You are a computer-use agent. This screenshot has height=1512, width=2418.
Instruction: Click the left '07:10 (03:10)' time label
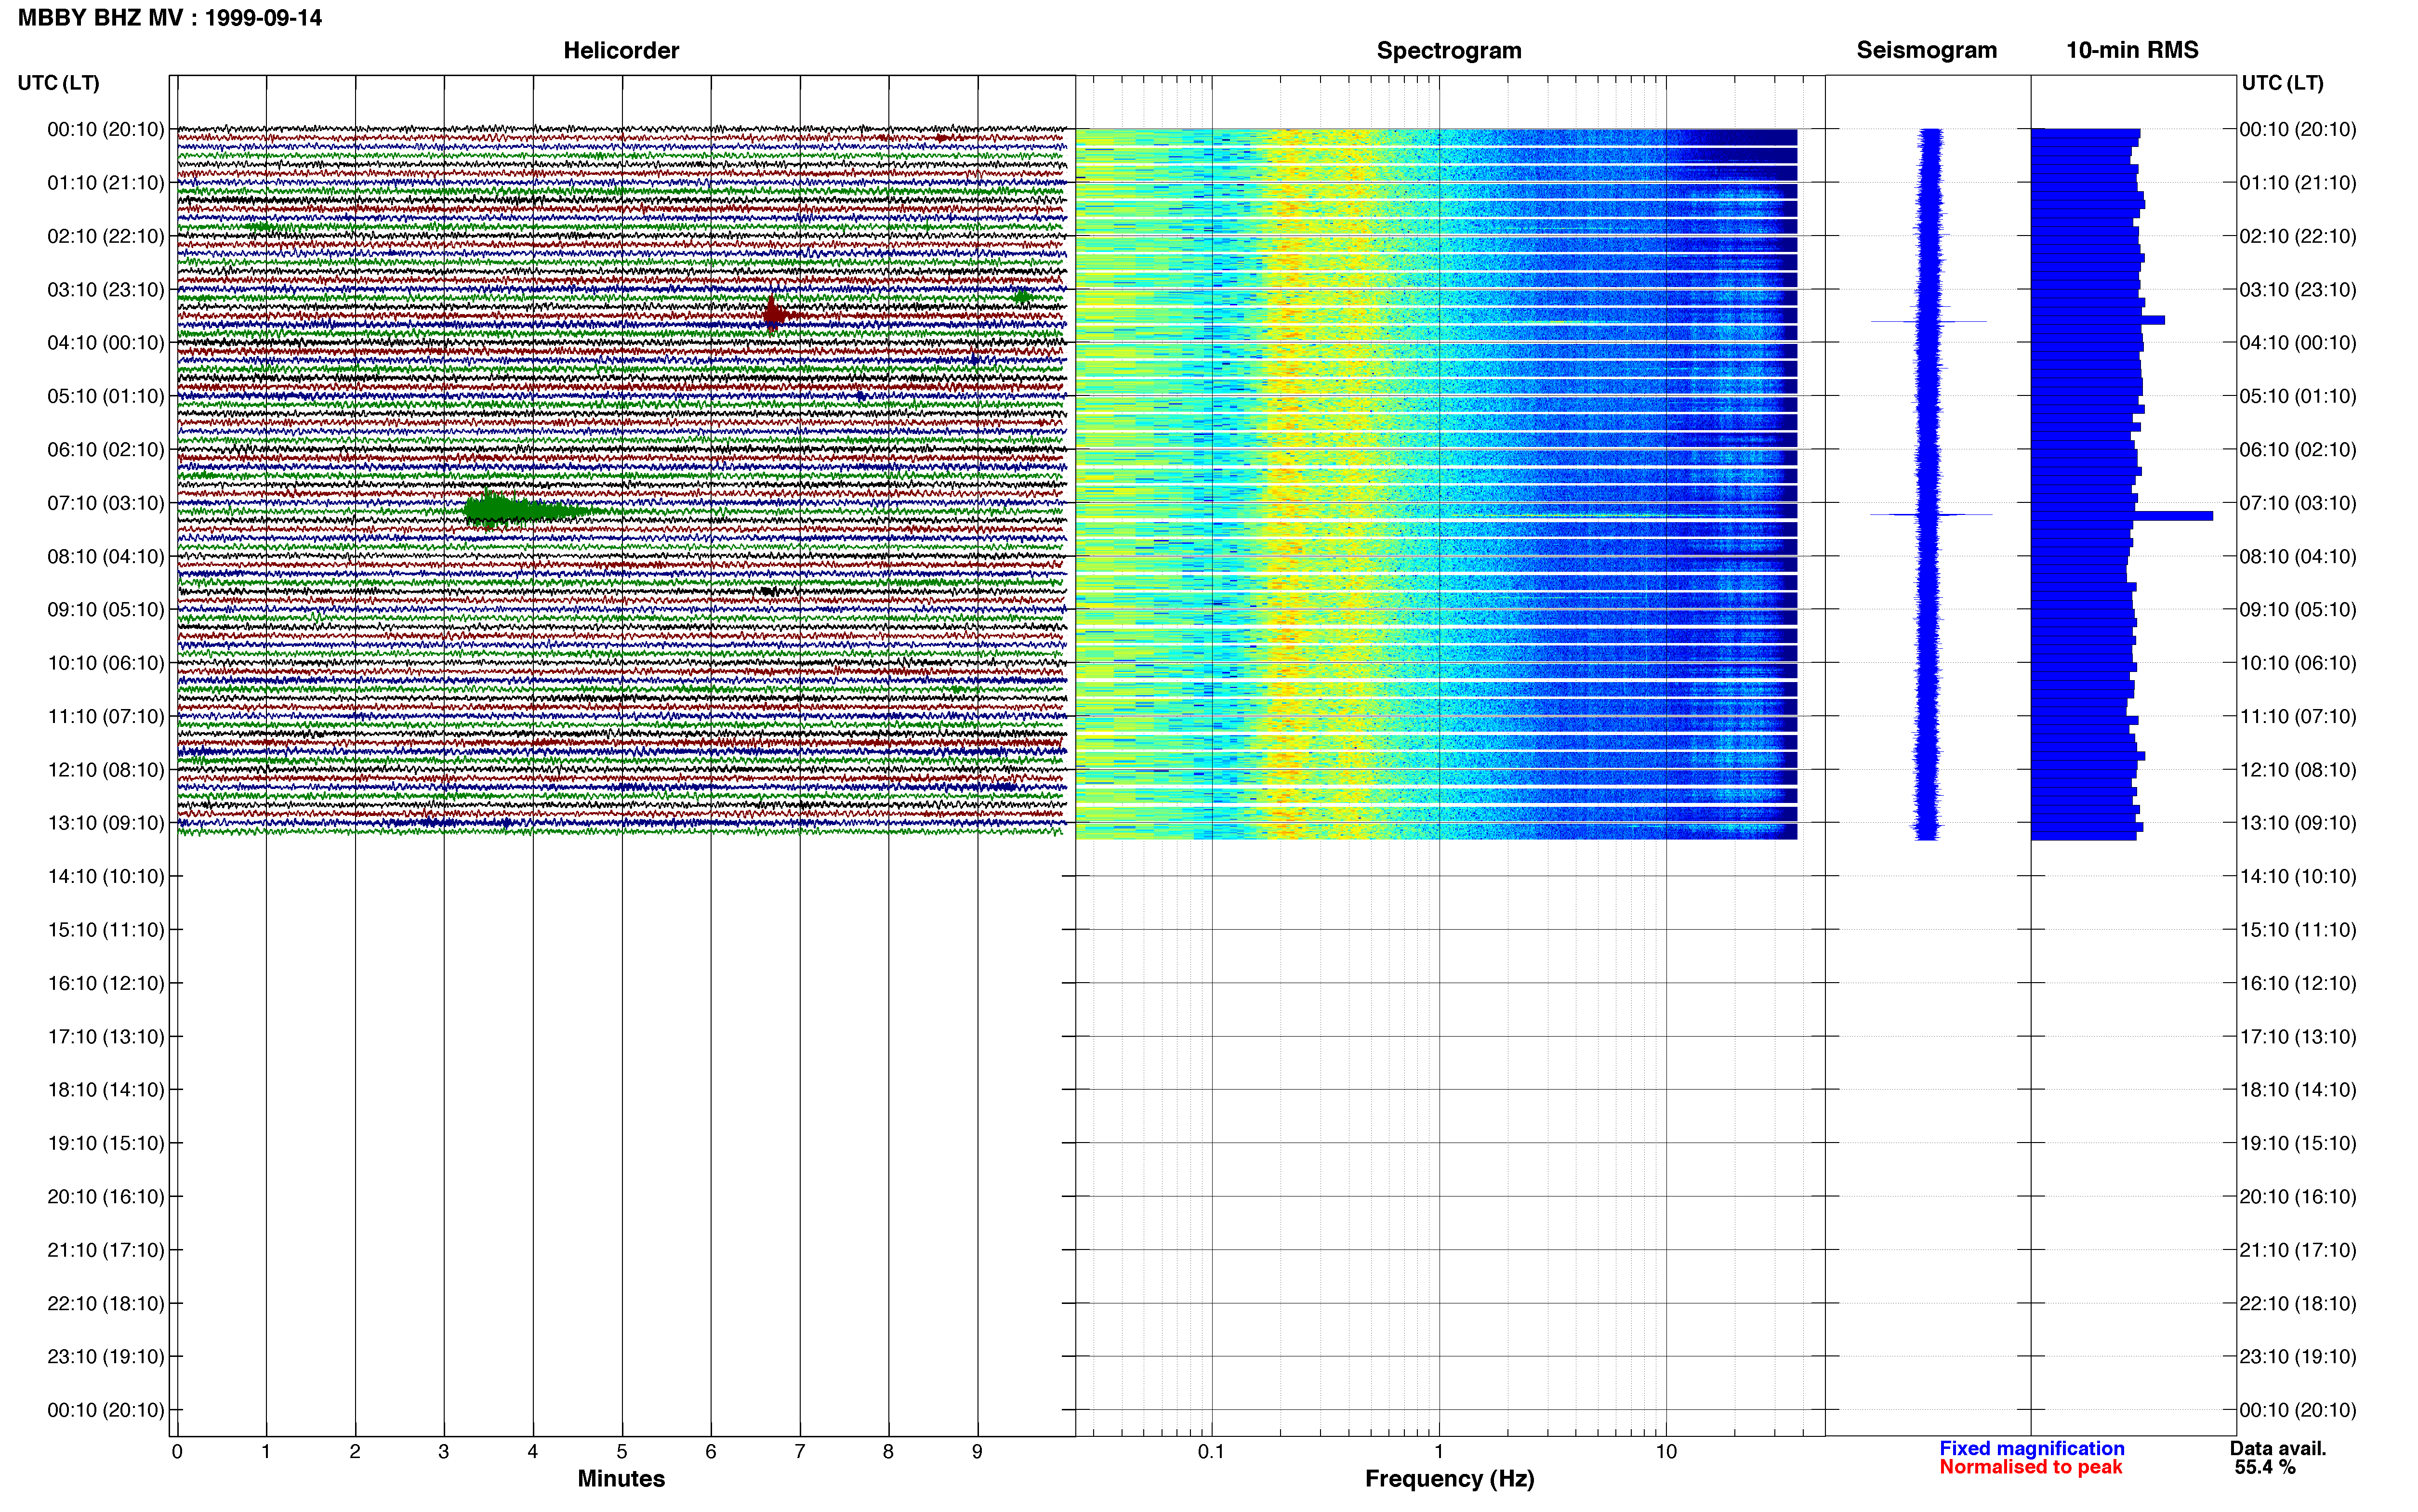(105, 503)
